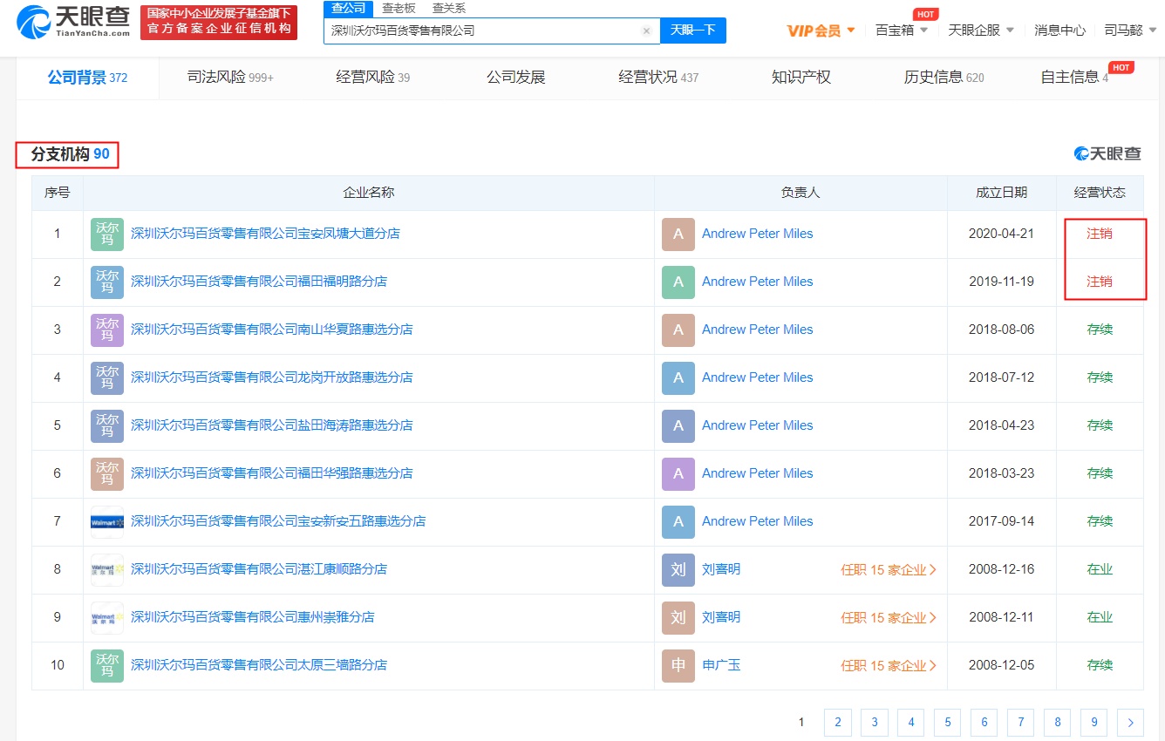This screenshot has width=1165, height=741.
Task: Select date cell 2008-12-05
Action: [1001, 665]
